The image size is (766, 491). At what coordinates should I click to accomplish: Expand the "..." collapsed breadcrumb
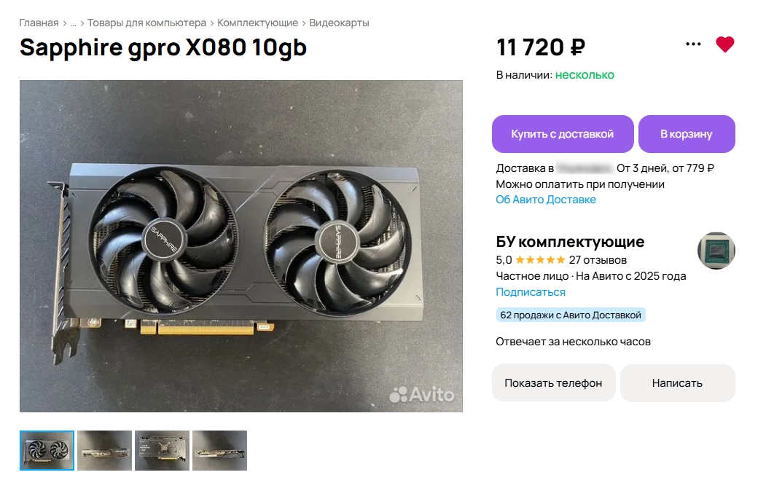click(74, 23)
